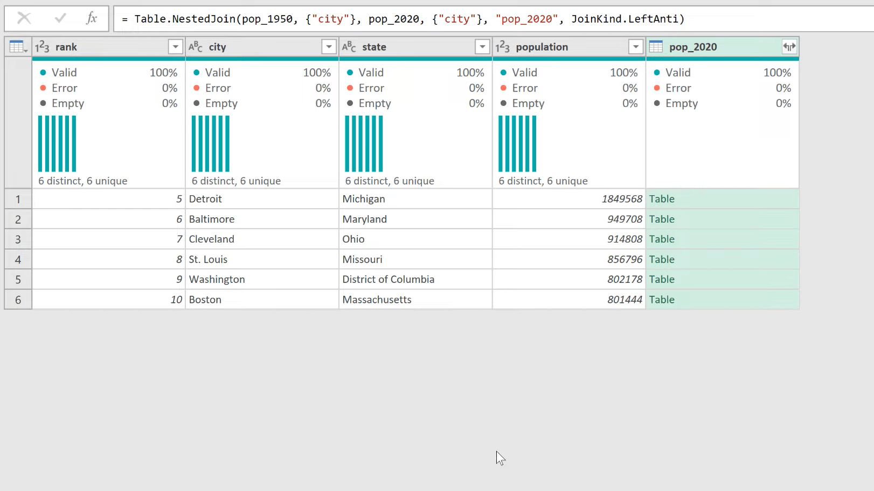Click the Ohio state cell
The width and height of the screenshot is (874, 491).
point(415,239)
